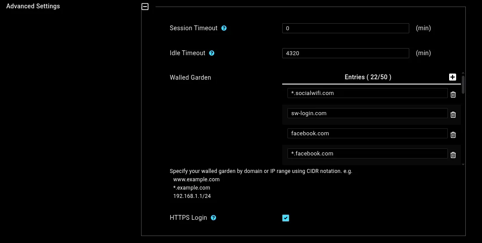
Task: Click the Walled Garden entries scrollbar
Action: (x=463, y=84)
